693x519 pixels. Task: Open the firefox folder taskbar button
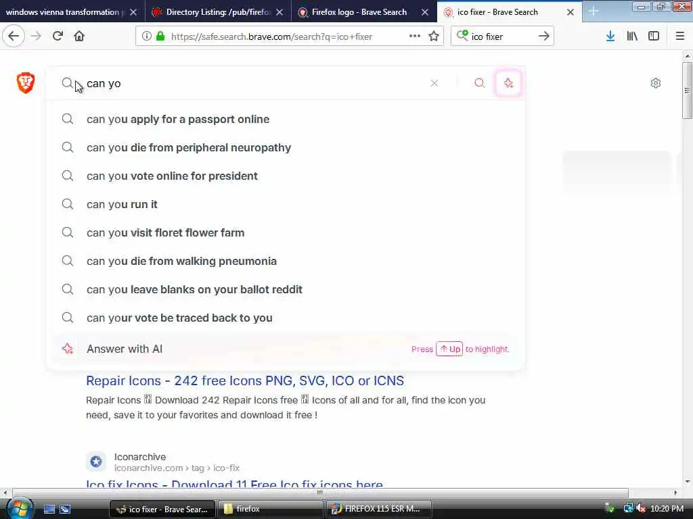click(269, 509)
